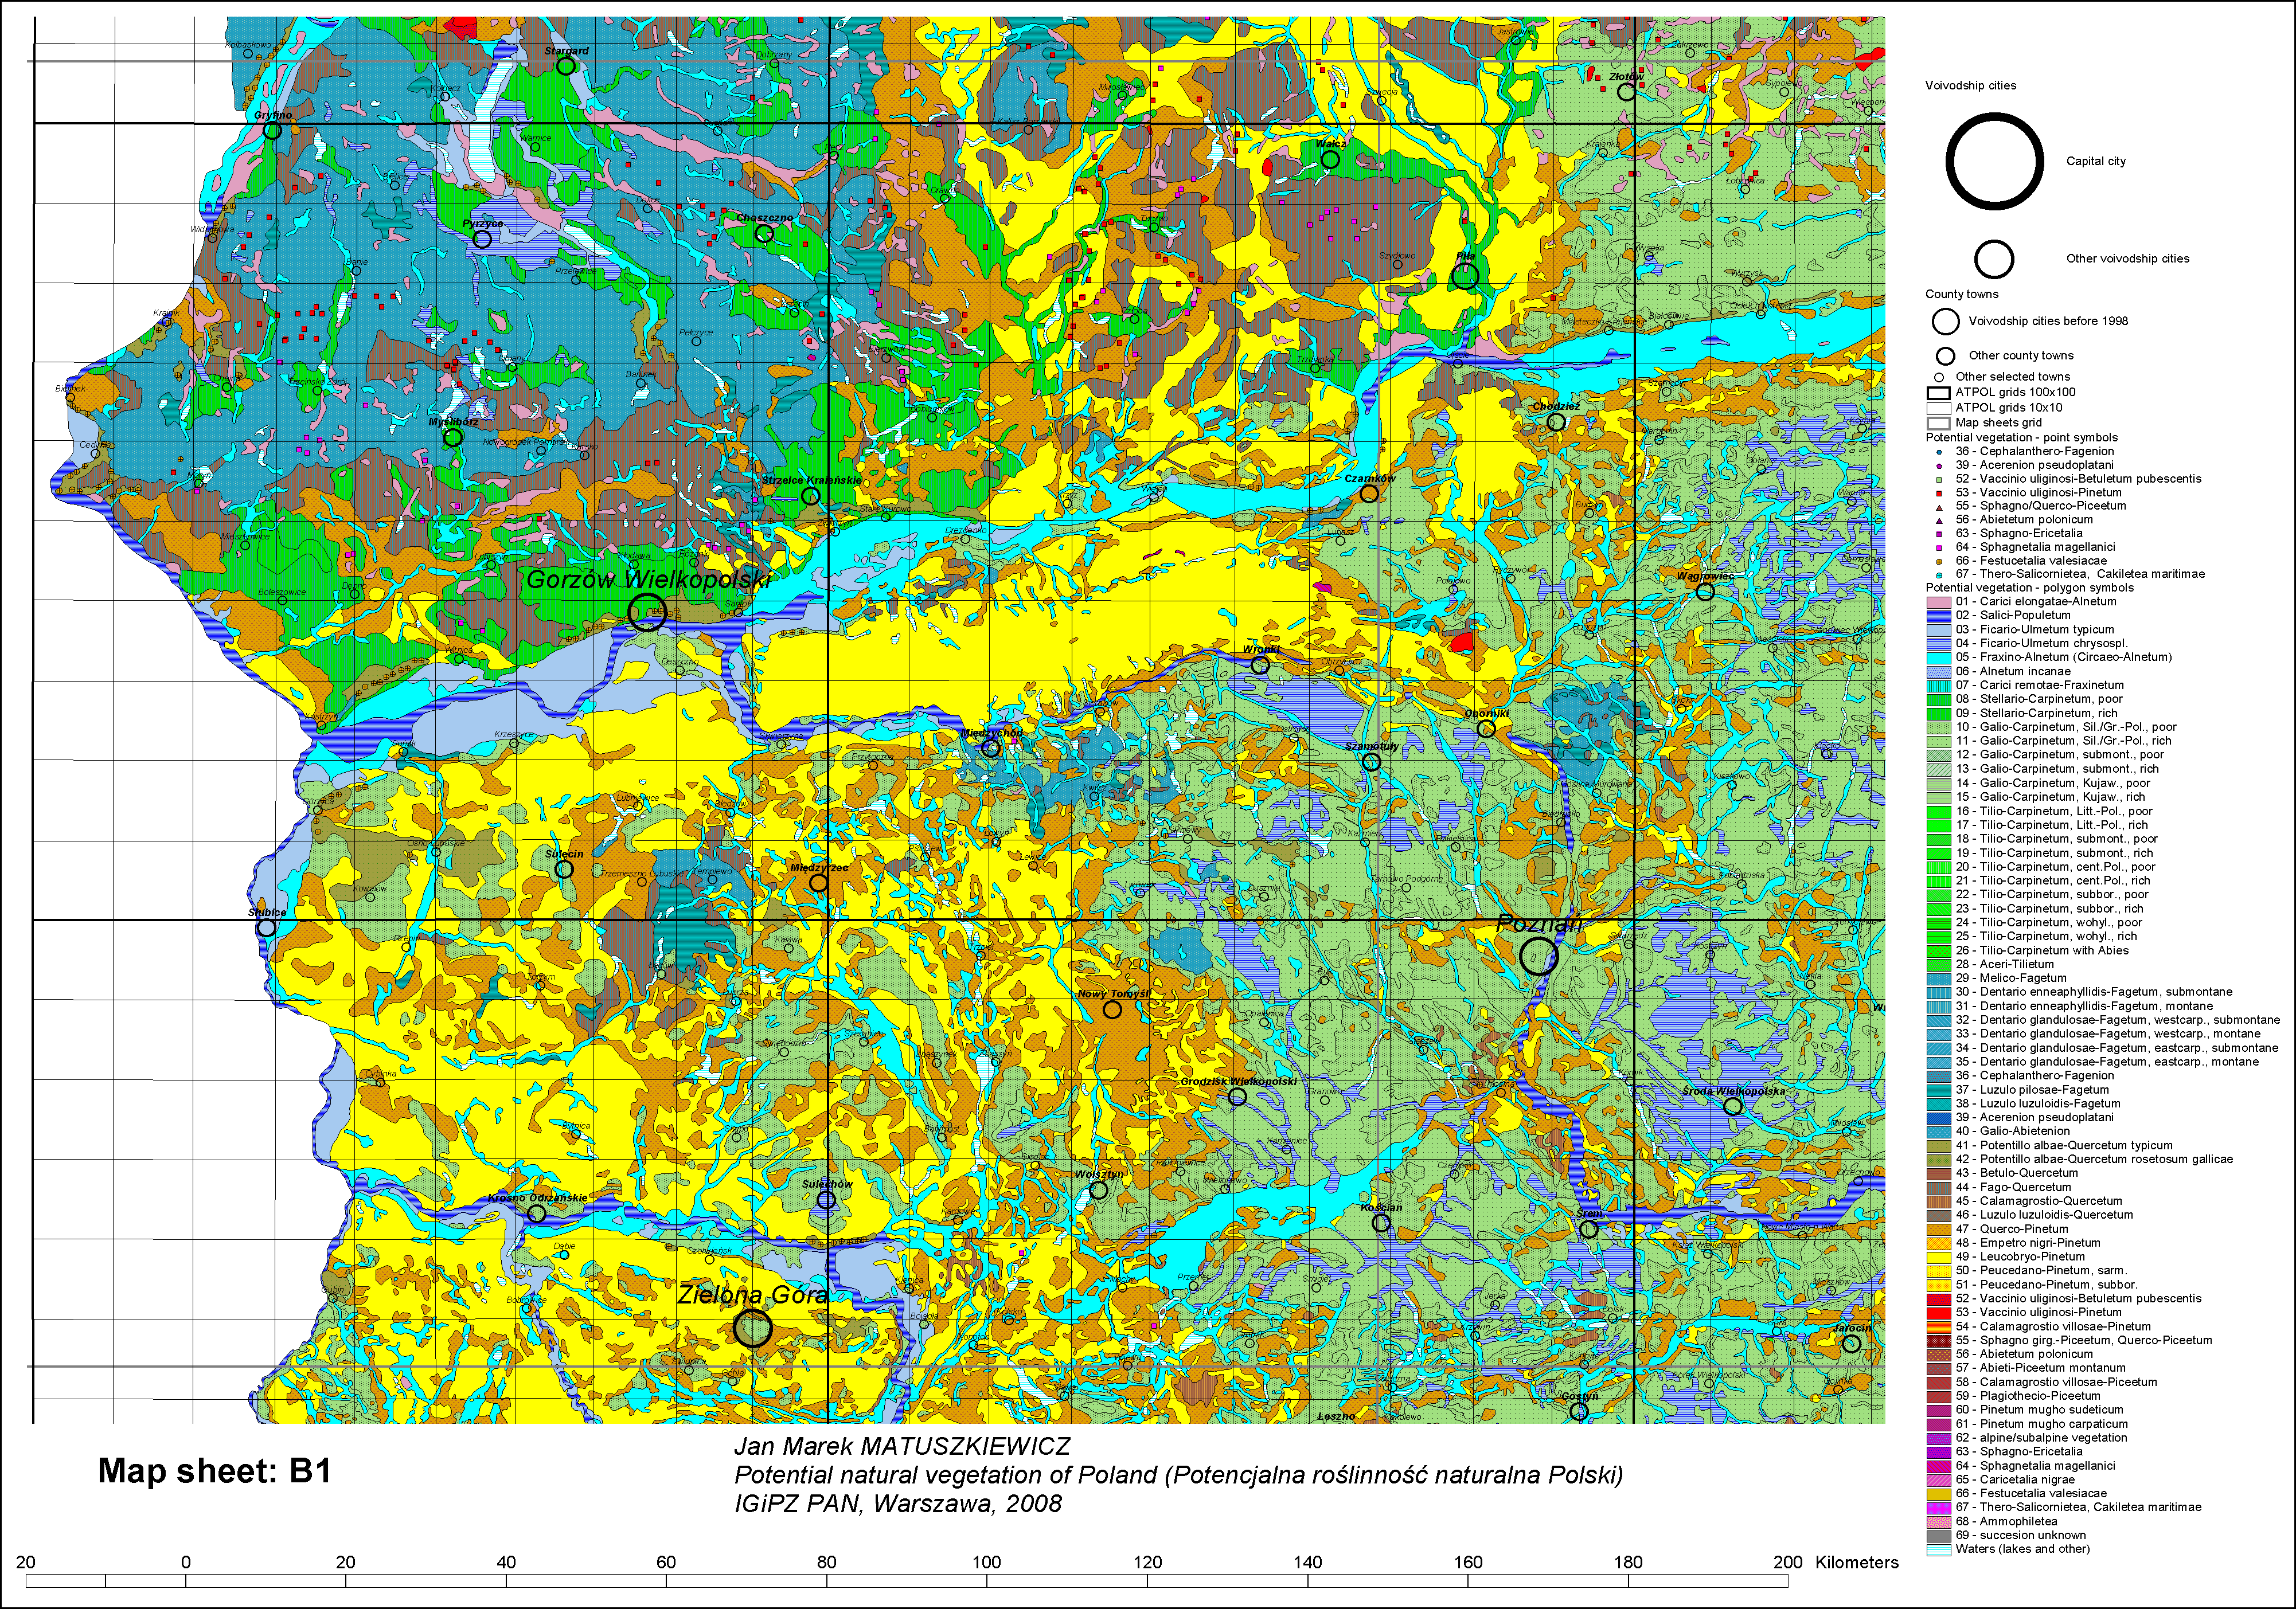Select the Grodzisk Wielkopolski circle marker
The height and width of the screenshot is (1609, 2296).
(x=1237, y=1097)
